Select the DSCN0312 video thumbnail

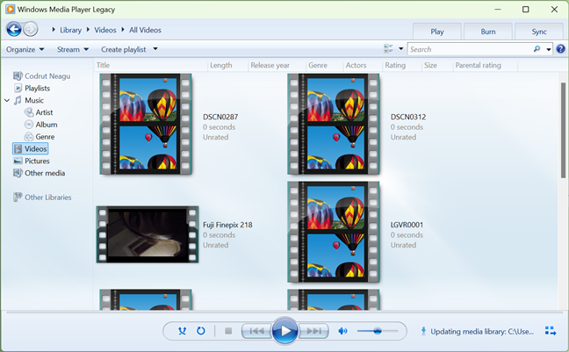tap(334, 124)
